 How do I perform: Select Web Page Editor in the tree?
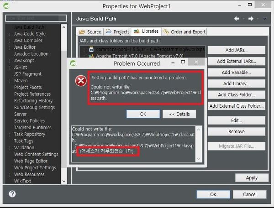pos(31,161)
